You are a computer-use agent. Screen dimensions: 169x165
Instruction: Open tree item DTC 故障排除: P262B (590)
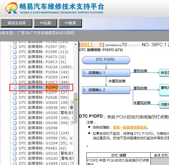[x=44, y=97]
